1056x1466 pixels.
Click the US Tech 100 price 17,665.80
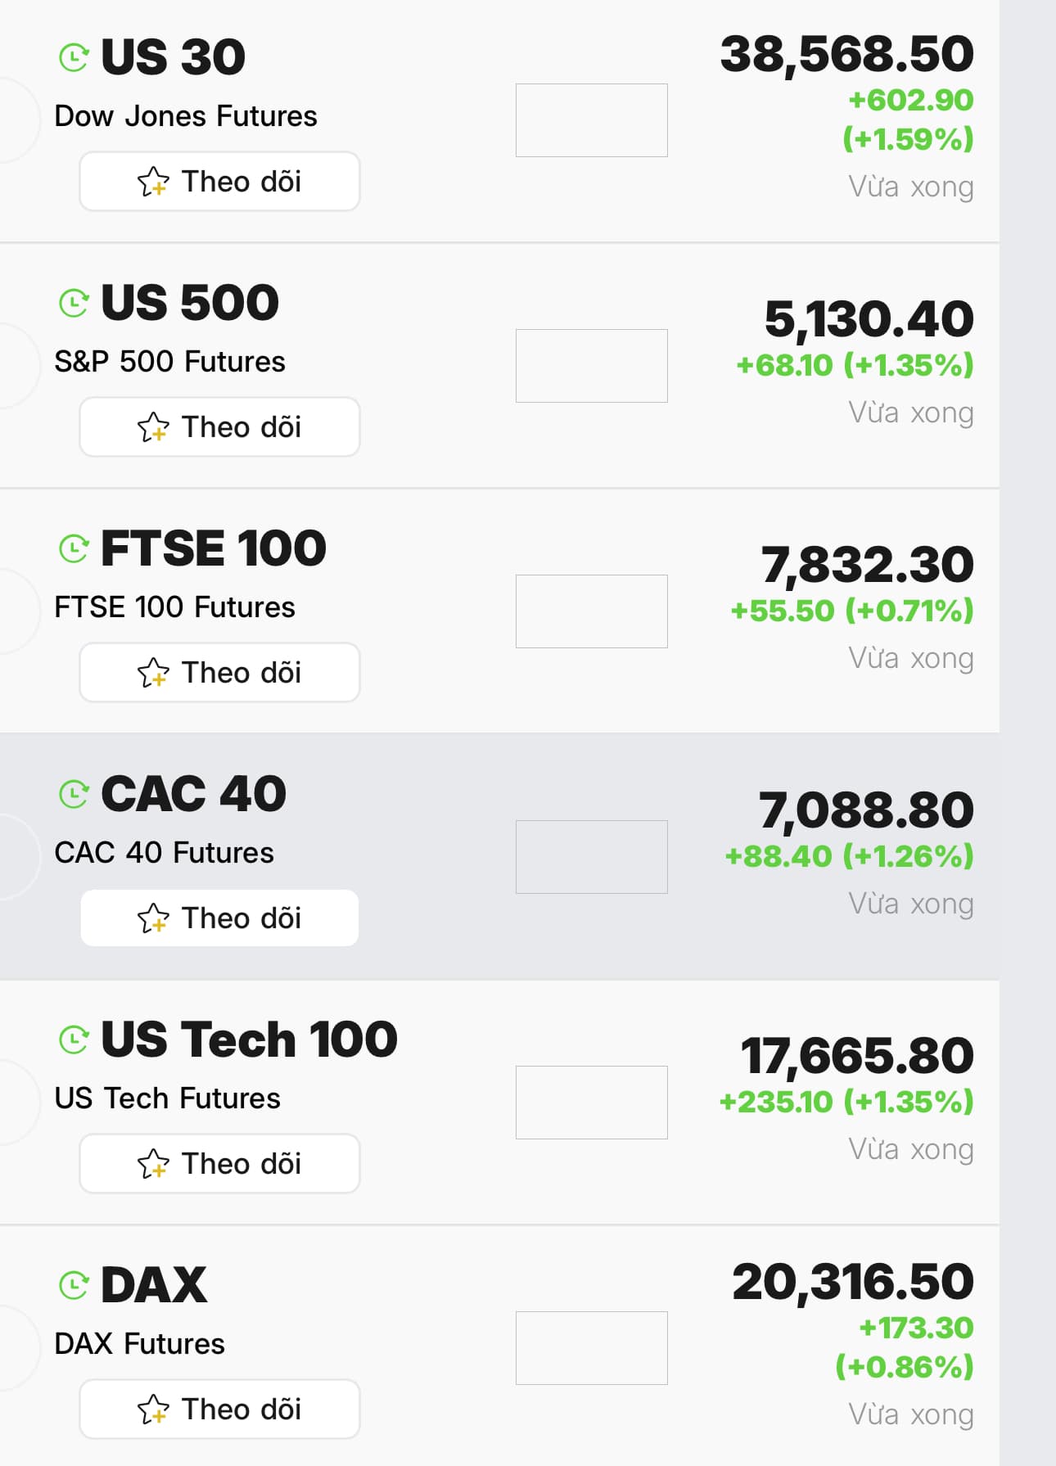856,1056
